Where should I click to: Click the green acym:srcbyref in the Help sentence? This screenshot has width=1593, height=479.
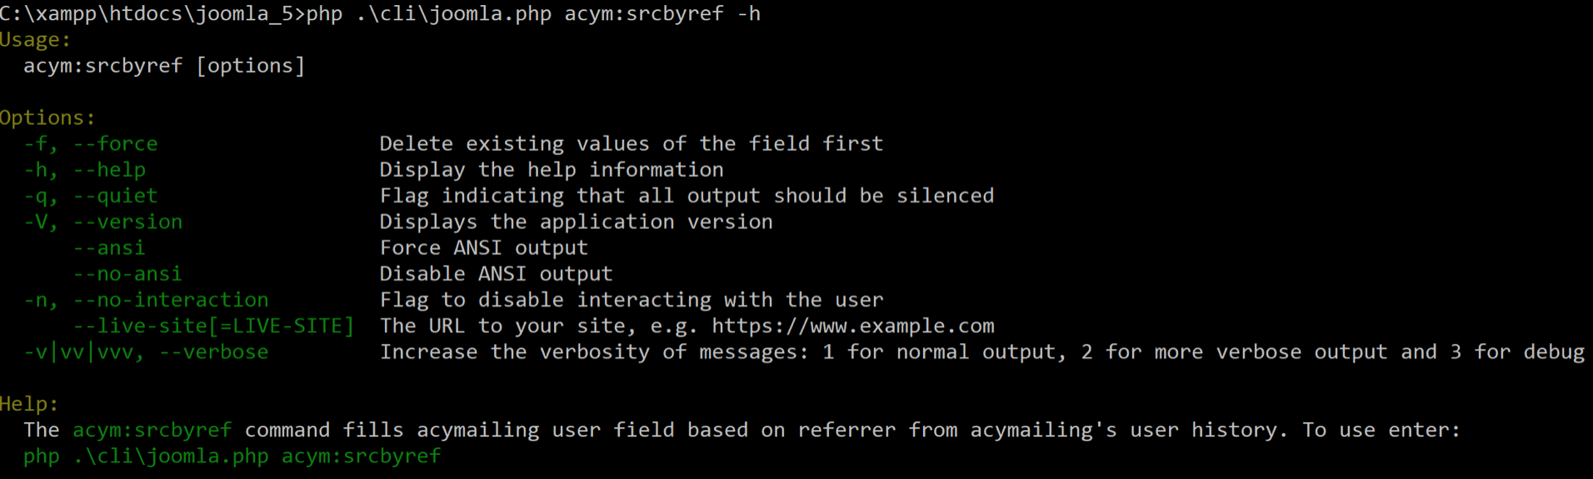(152, 430)
